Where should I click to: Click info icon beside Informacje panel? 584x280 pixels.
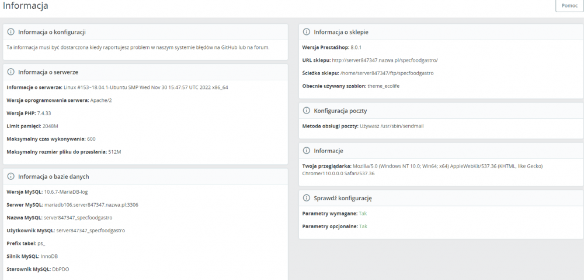coord(307,151)
